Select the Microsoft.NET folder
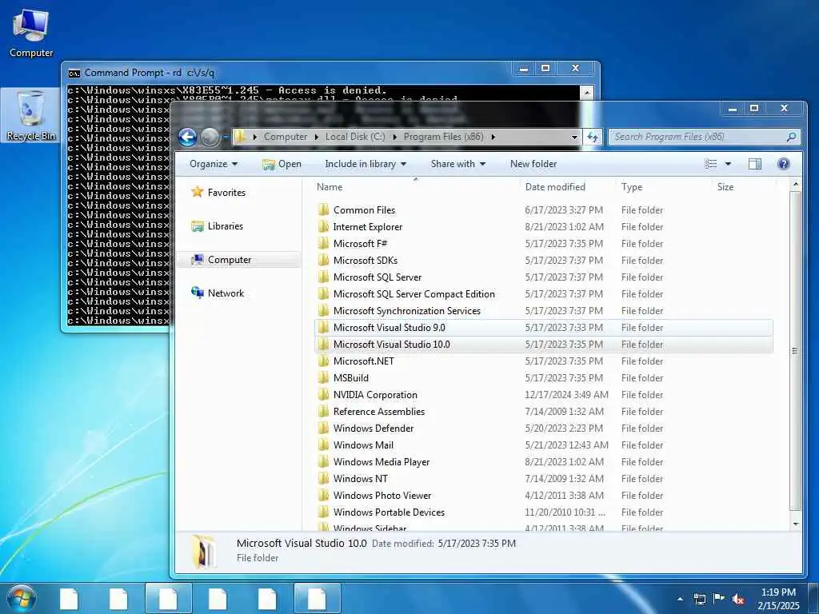 coord(544,361)
